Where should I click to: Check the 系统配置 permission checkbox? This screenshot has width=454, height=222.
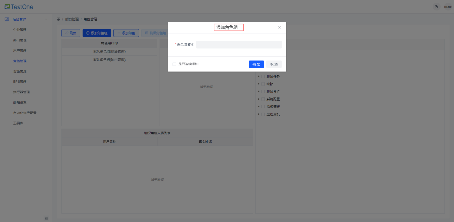tap(263, 99)
